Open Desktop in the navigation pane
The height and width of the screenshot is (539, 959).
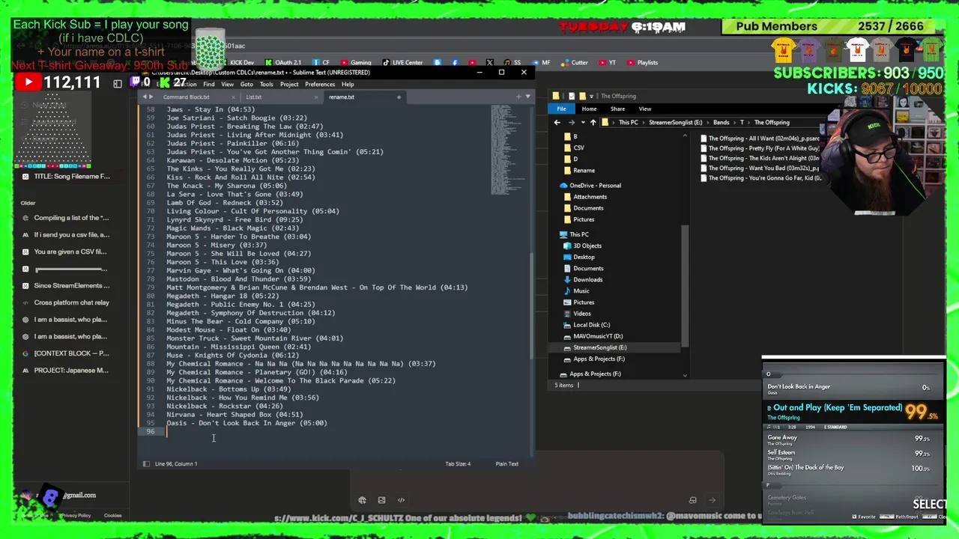pyautogui.click(x=584, y=257)
